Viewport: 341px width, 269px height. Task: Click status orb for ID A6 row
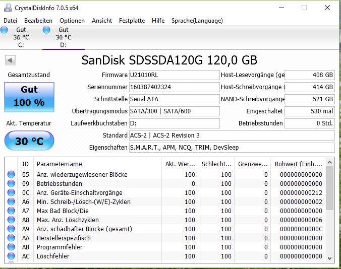point(11,201)
